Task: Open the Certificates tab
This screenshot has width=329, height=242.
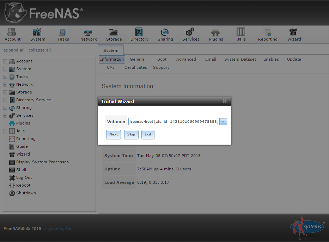Action: 135,68
